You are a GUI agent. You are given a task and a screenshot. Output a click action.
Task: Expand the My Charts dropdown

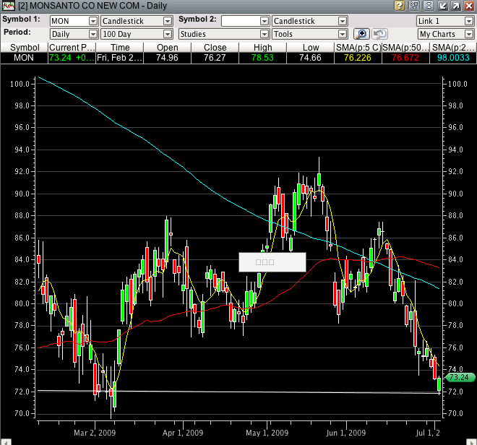click(x=445, y=34)
